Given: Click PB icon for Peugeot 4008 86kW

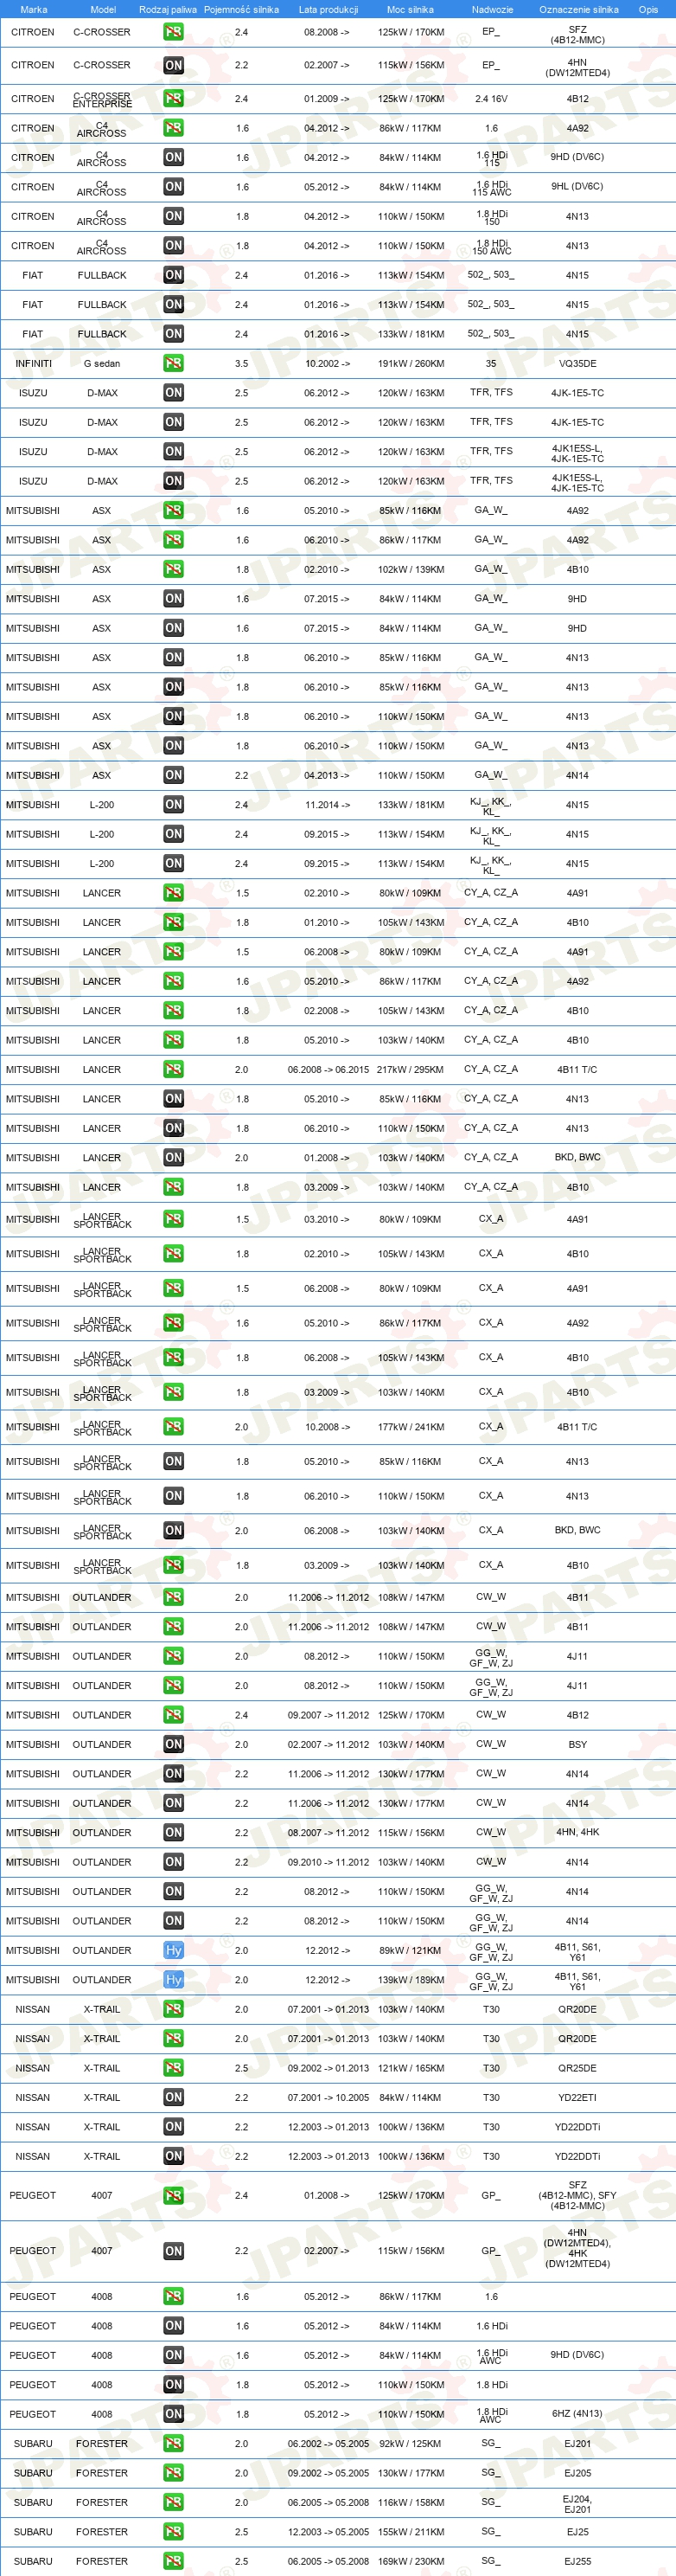Looking at the screenshot, I should (174, 2297).
